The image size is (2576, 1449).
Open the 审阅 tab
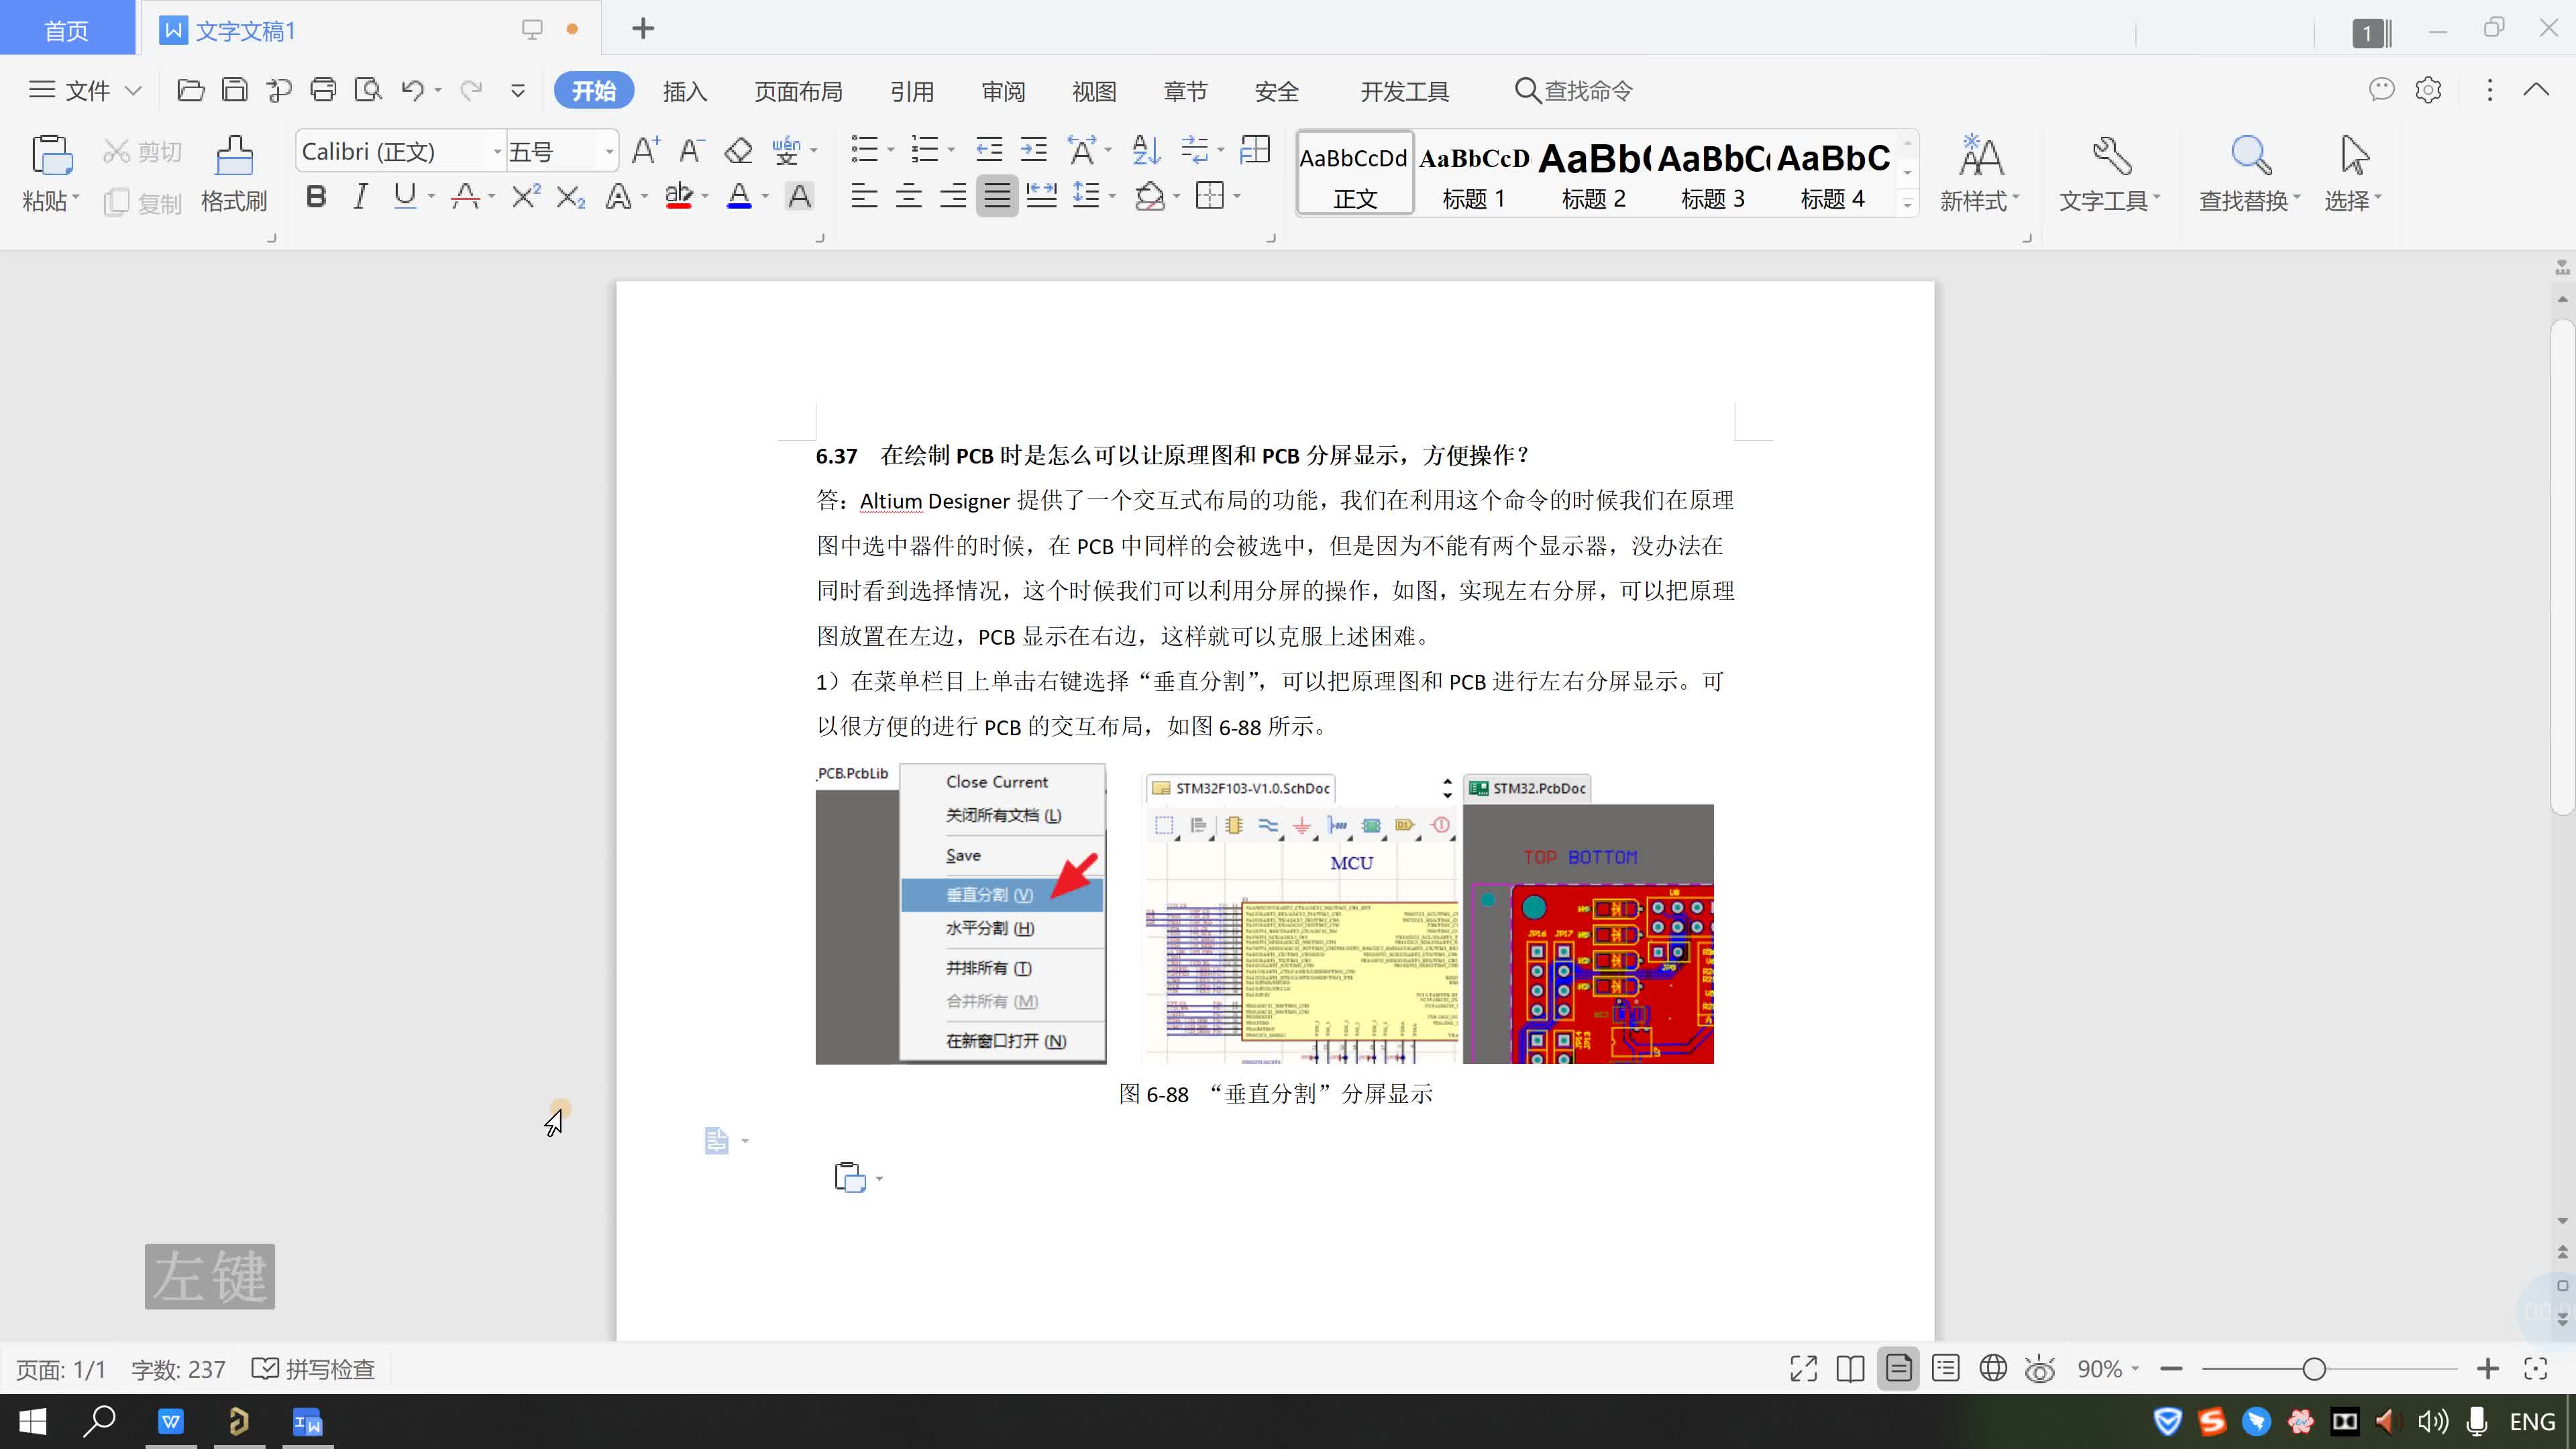(x=1003, y=91)
